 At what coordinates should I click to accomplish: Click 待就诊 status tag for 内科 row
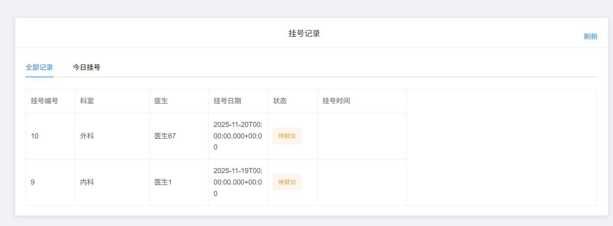(x=287, y=182)
